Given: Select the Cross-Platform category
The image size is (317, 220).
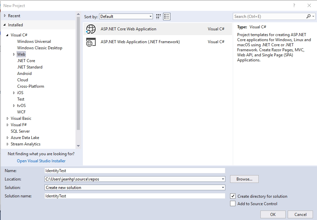Looking at the screenshot, I should pos(31,86).
